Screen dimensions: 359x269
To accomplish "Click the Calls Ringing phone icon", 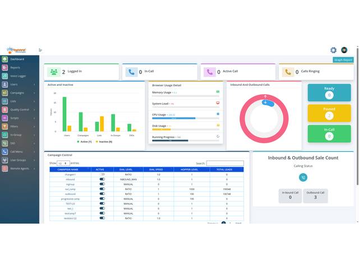I will [x=289, y=72].
